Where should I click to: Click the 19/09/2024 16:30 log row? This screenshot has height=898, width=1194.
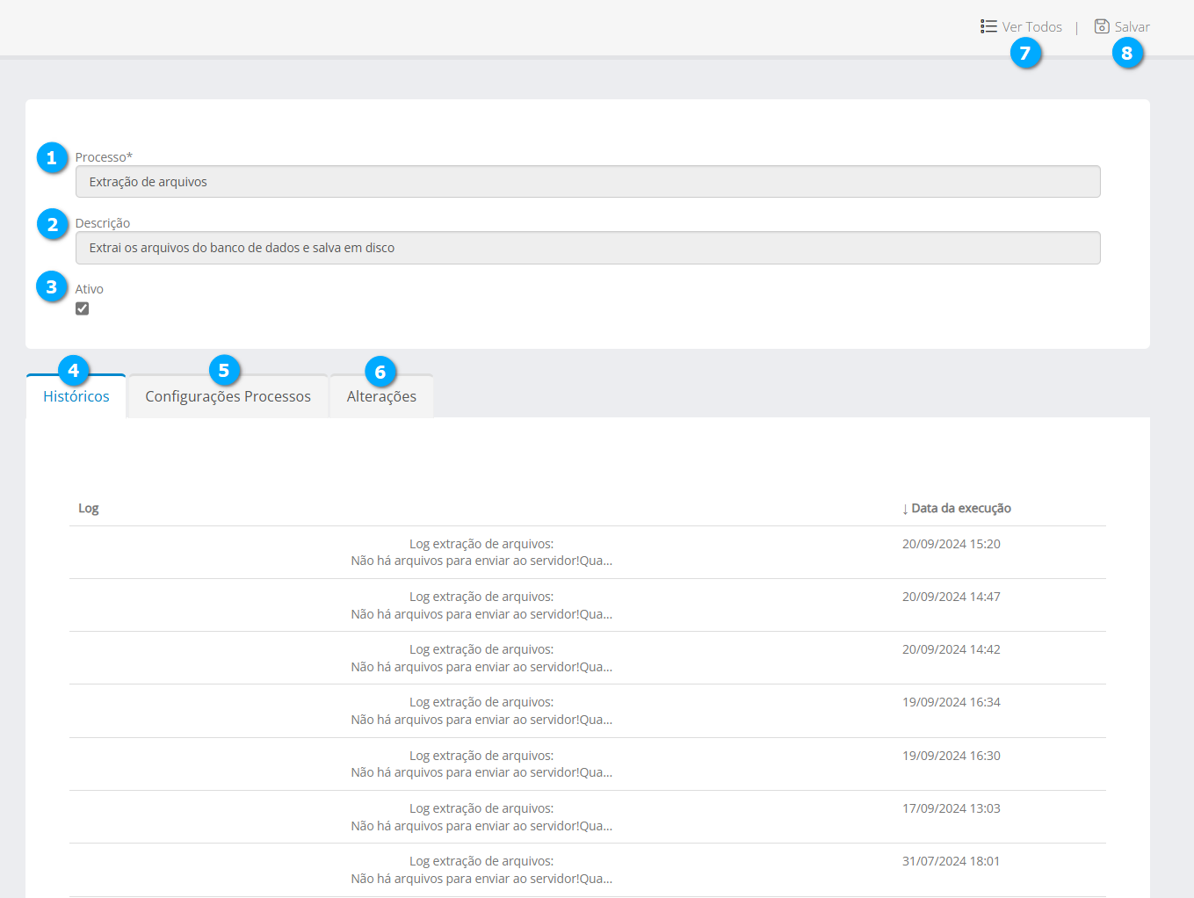(x=481, y=764)
